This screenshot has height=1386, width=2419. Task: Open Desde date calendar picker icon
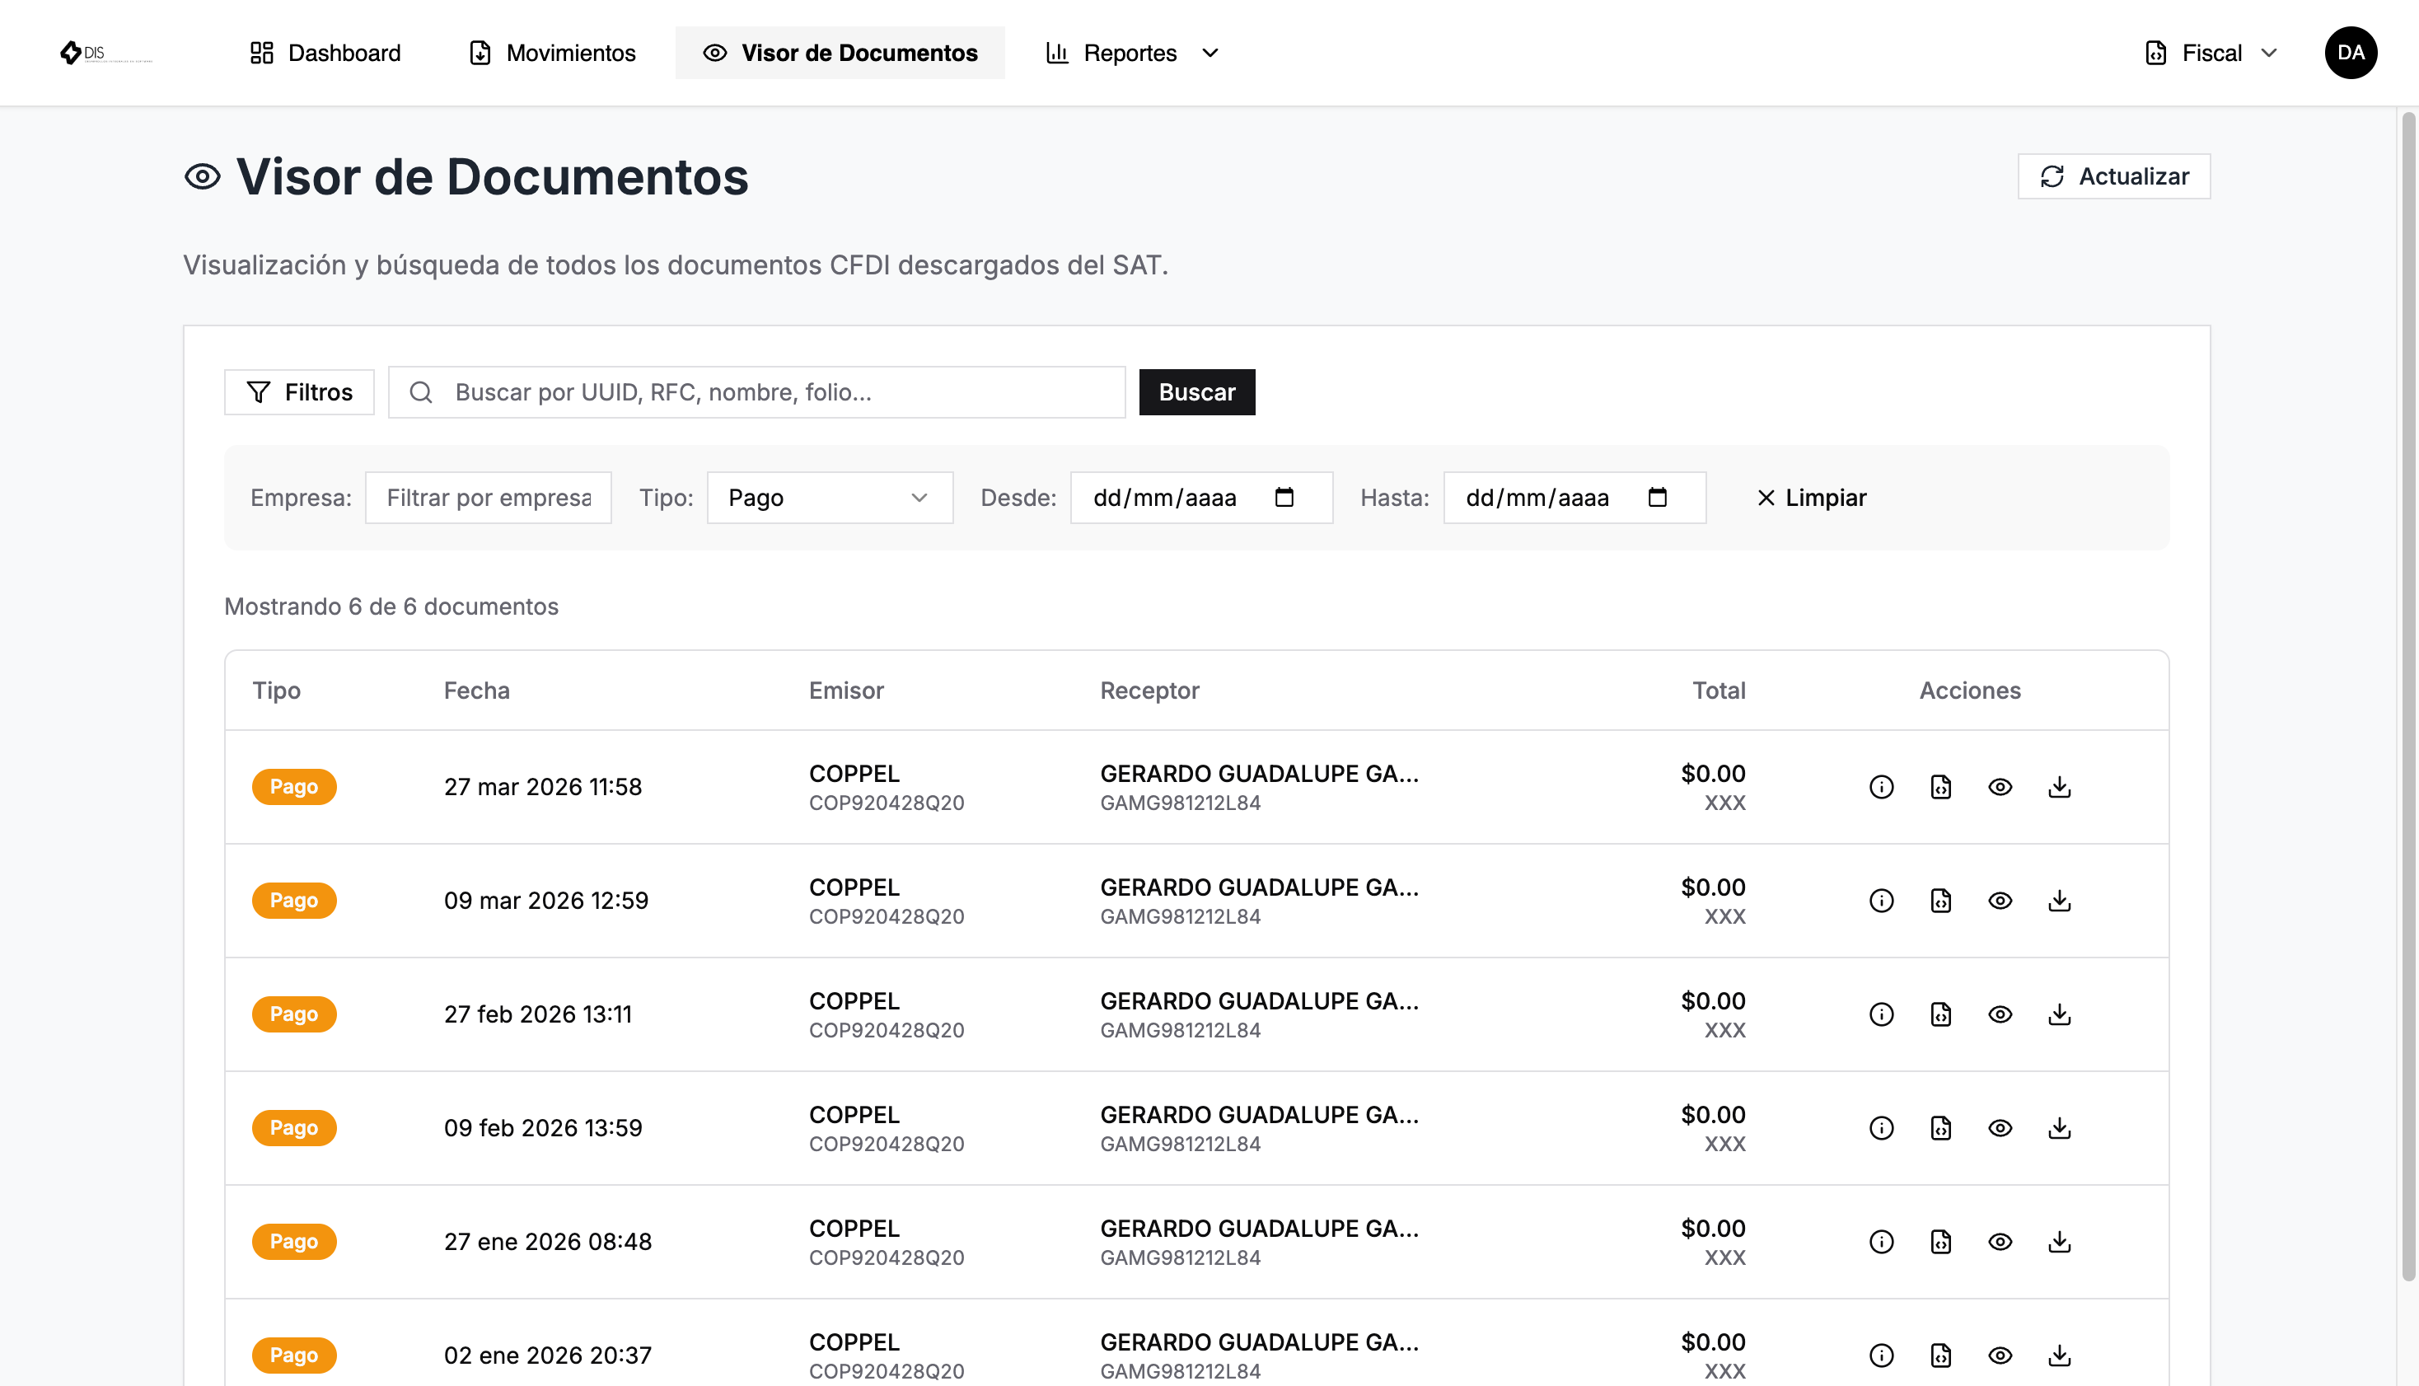1284,497
